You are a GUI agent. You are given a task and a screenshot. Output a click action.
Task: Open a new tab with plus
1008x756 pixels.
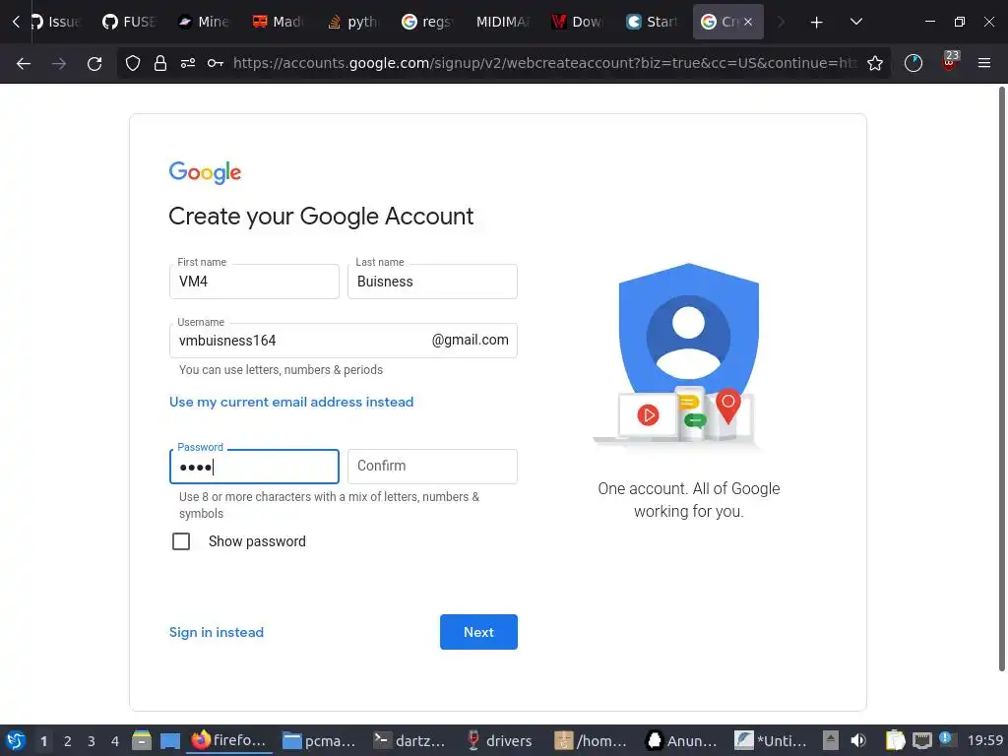pyautogui.click(x=816, y=23)
